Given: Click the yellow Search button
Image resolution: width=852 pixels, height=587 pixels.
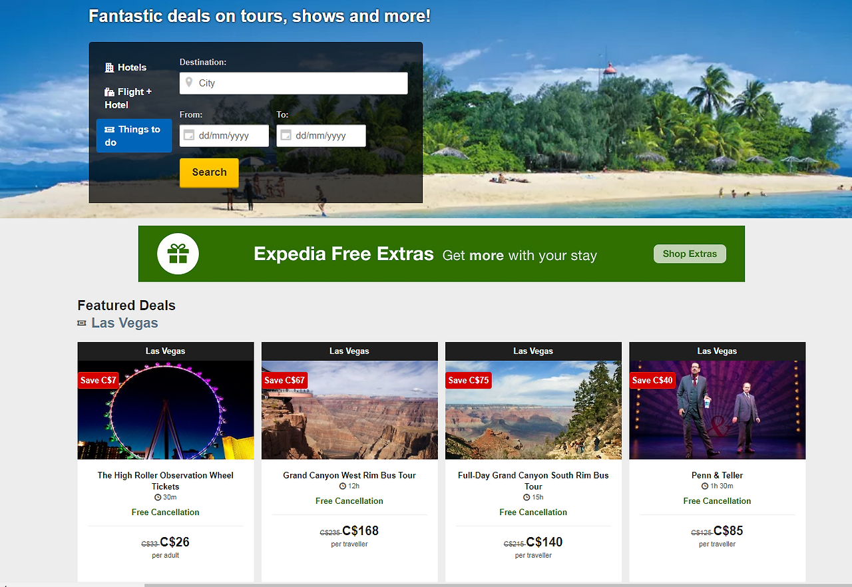Looking at the screenshot, I should pos(209,172).
